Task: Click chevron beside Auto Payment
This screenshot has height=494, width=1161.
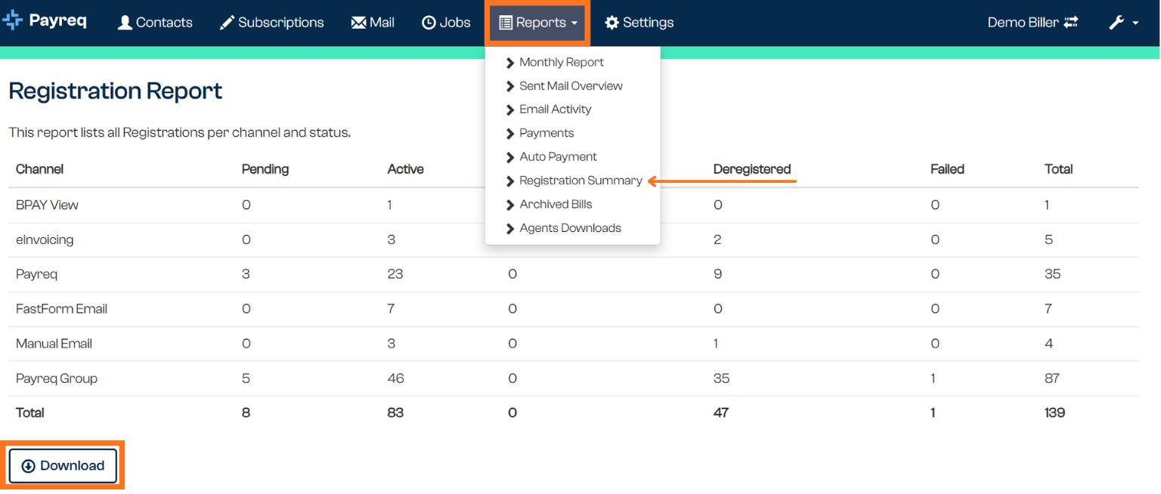Action: (x=510, y=157)
